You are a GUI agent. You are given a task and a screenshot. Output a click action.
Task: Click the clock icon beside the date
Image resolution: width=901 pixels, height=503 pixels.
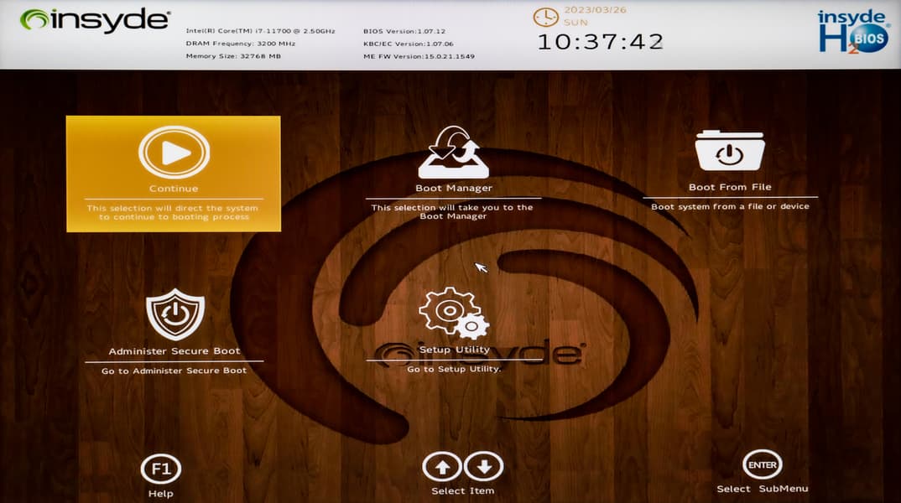(545, 18)
